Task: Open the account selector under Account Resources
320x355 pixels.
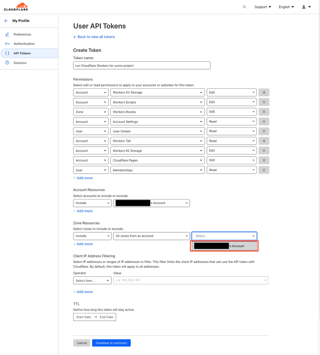Action: [x=151, y=203]
